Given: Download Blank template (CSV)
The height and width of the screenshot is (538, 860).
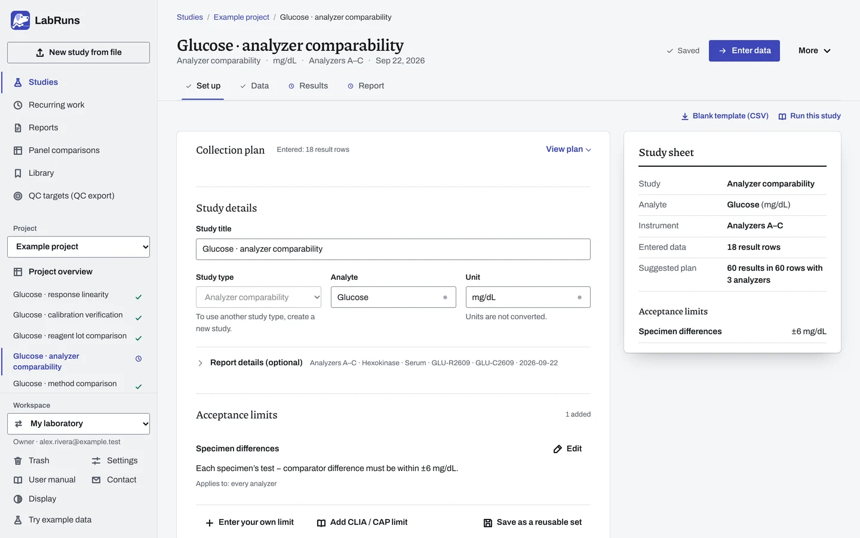Looking at the screenshot, I should click(725, 116).
